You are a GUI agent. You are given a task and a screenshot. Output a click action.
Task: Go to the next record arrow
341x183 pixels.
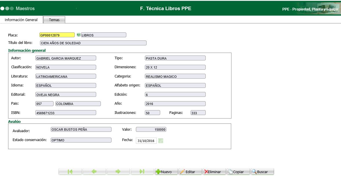tap(118, 172)
